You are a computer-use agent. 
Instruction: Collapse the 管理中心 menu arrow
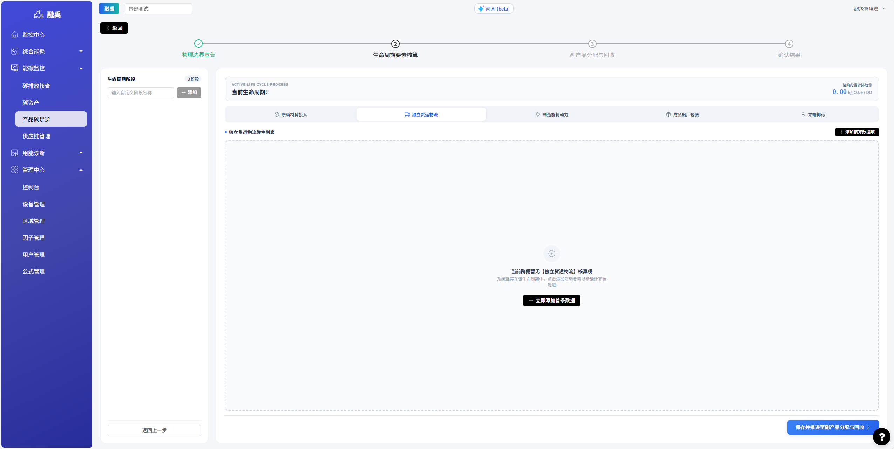81,170
